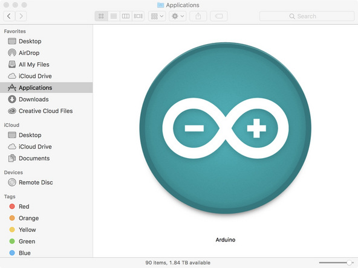Go forward with the right arrow
The image size is (358, 268).
coord(21,16)
